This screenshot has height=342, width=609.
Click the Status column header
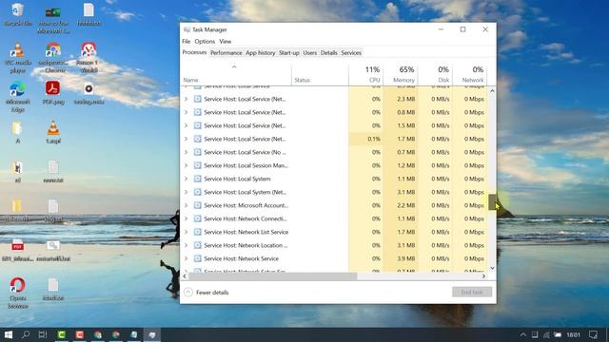320,74
